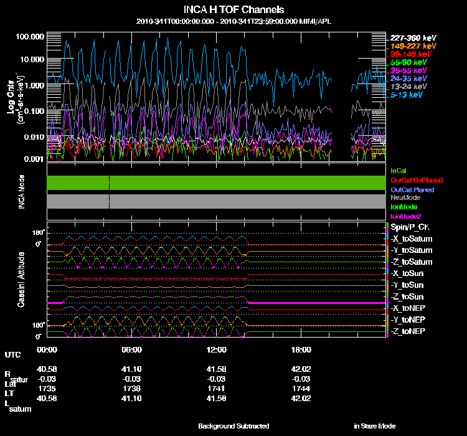Image resolution: width=467 pixels, height=436 pixels.
Task: Select the -X_toSaturn attitude label
Action: pos(412,239)
